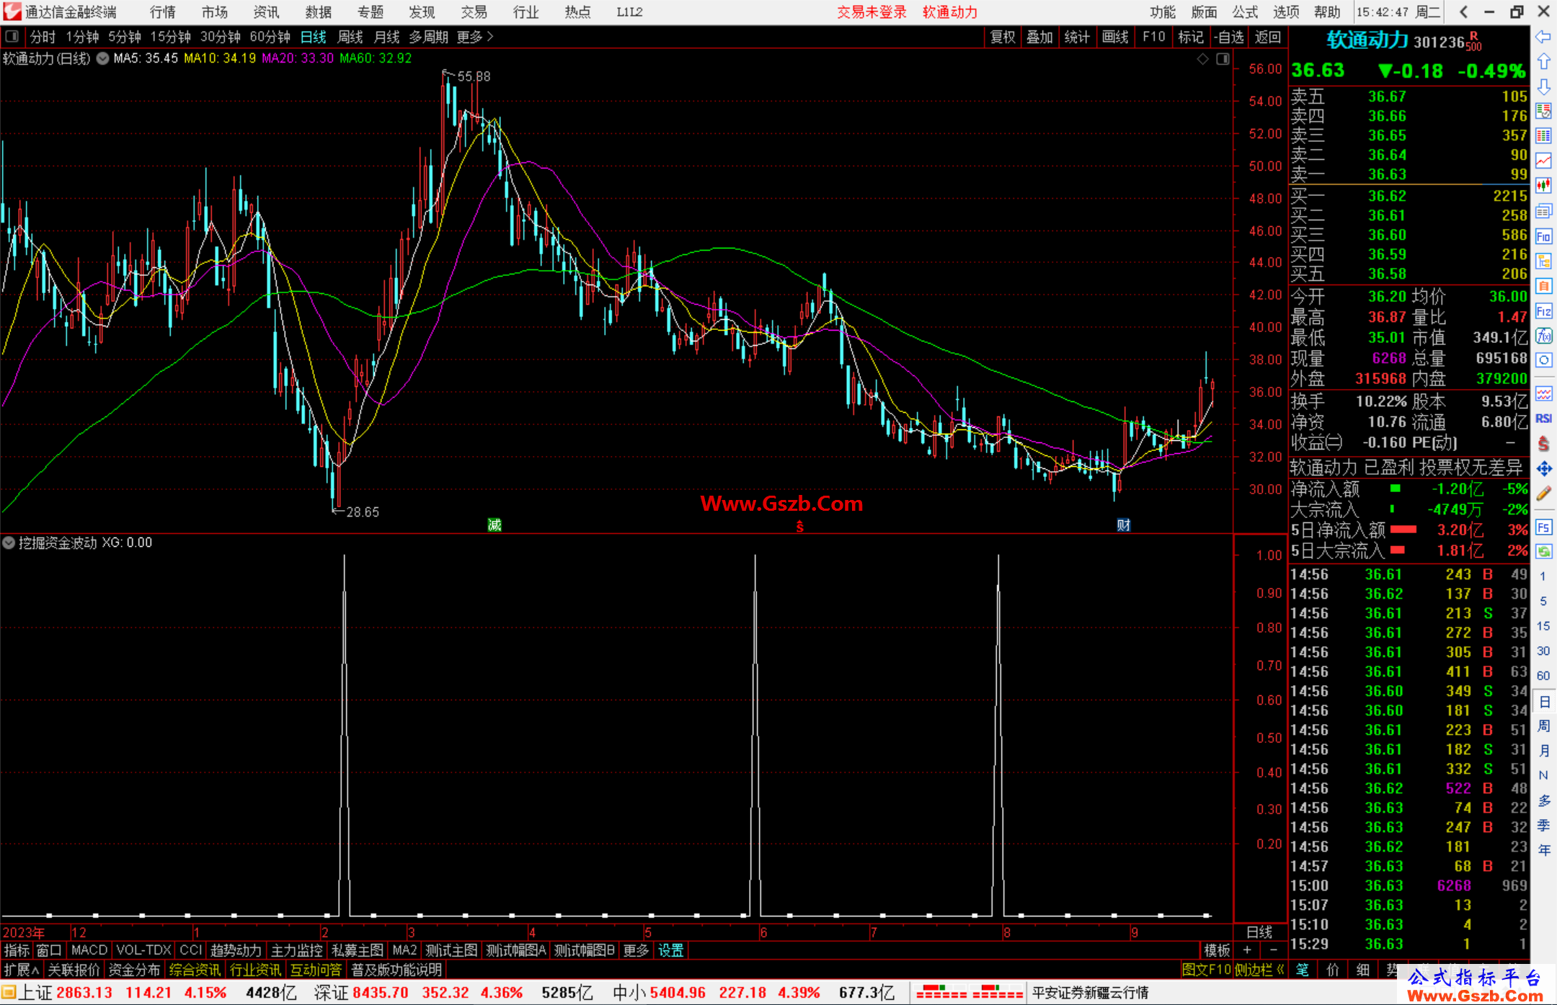Click the 减 marker below the chart

(x=494, y=524)
